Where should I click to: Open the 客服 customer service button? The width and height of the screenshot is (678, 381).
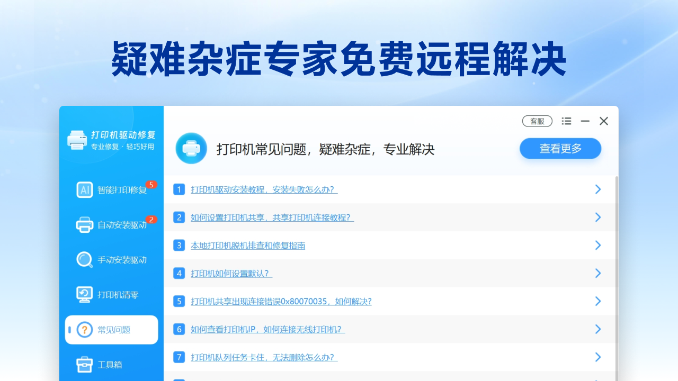pyautogui.click(x=537, y=121)
